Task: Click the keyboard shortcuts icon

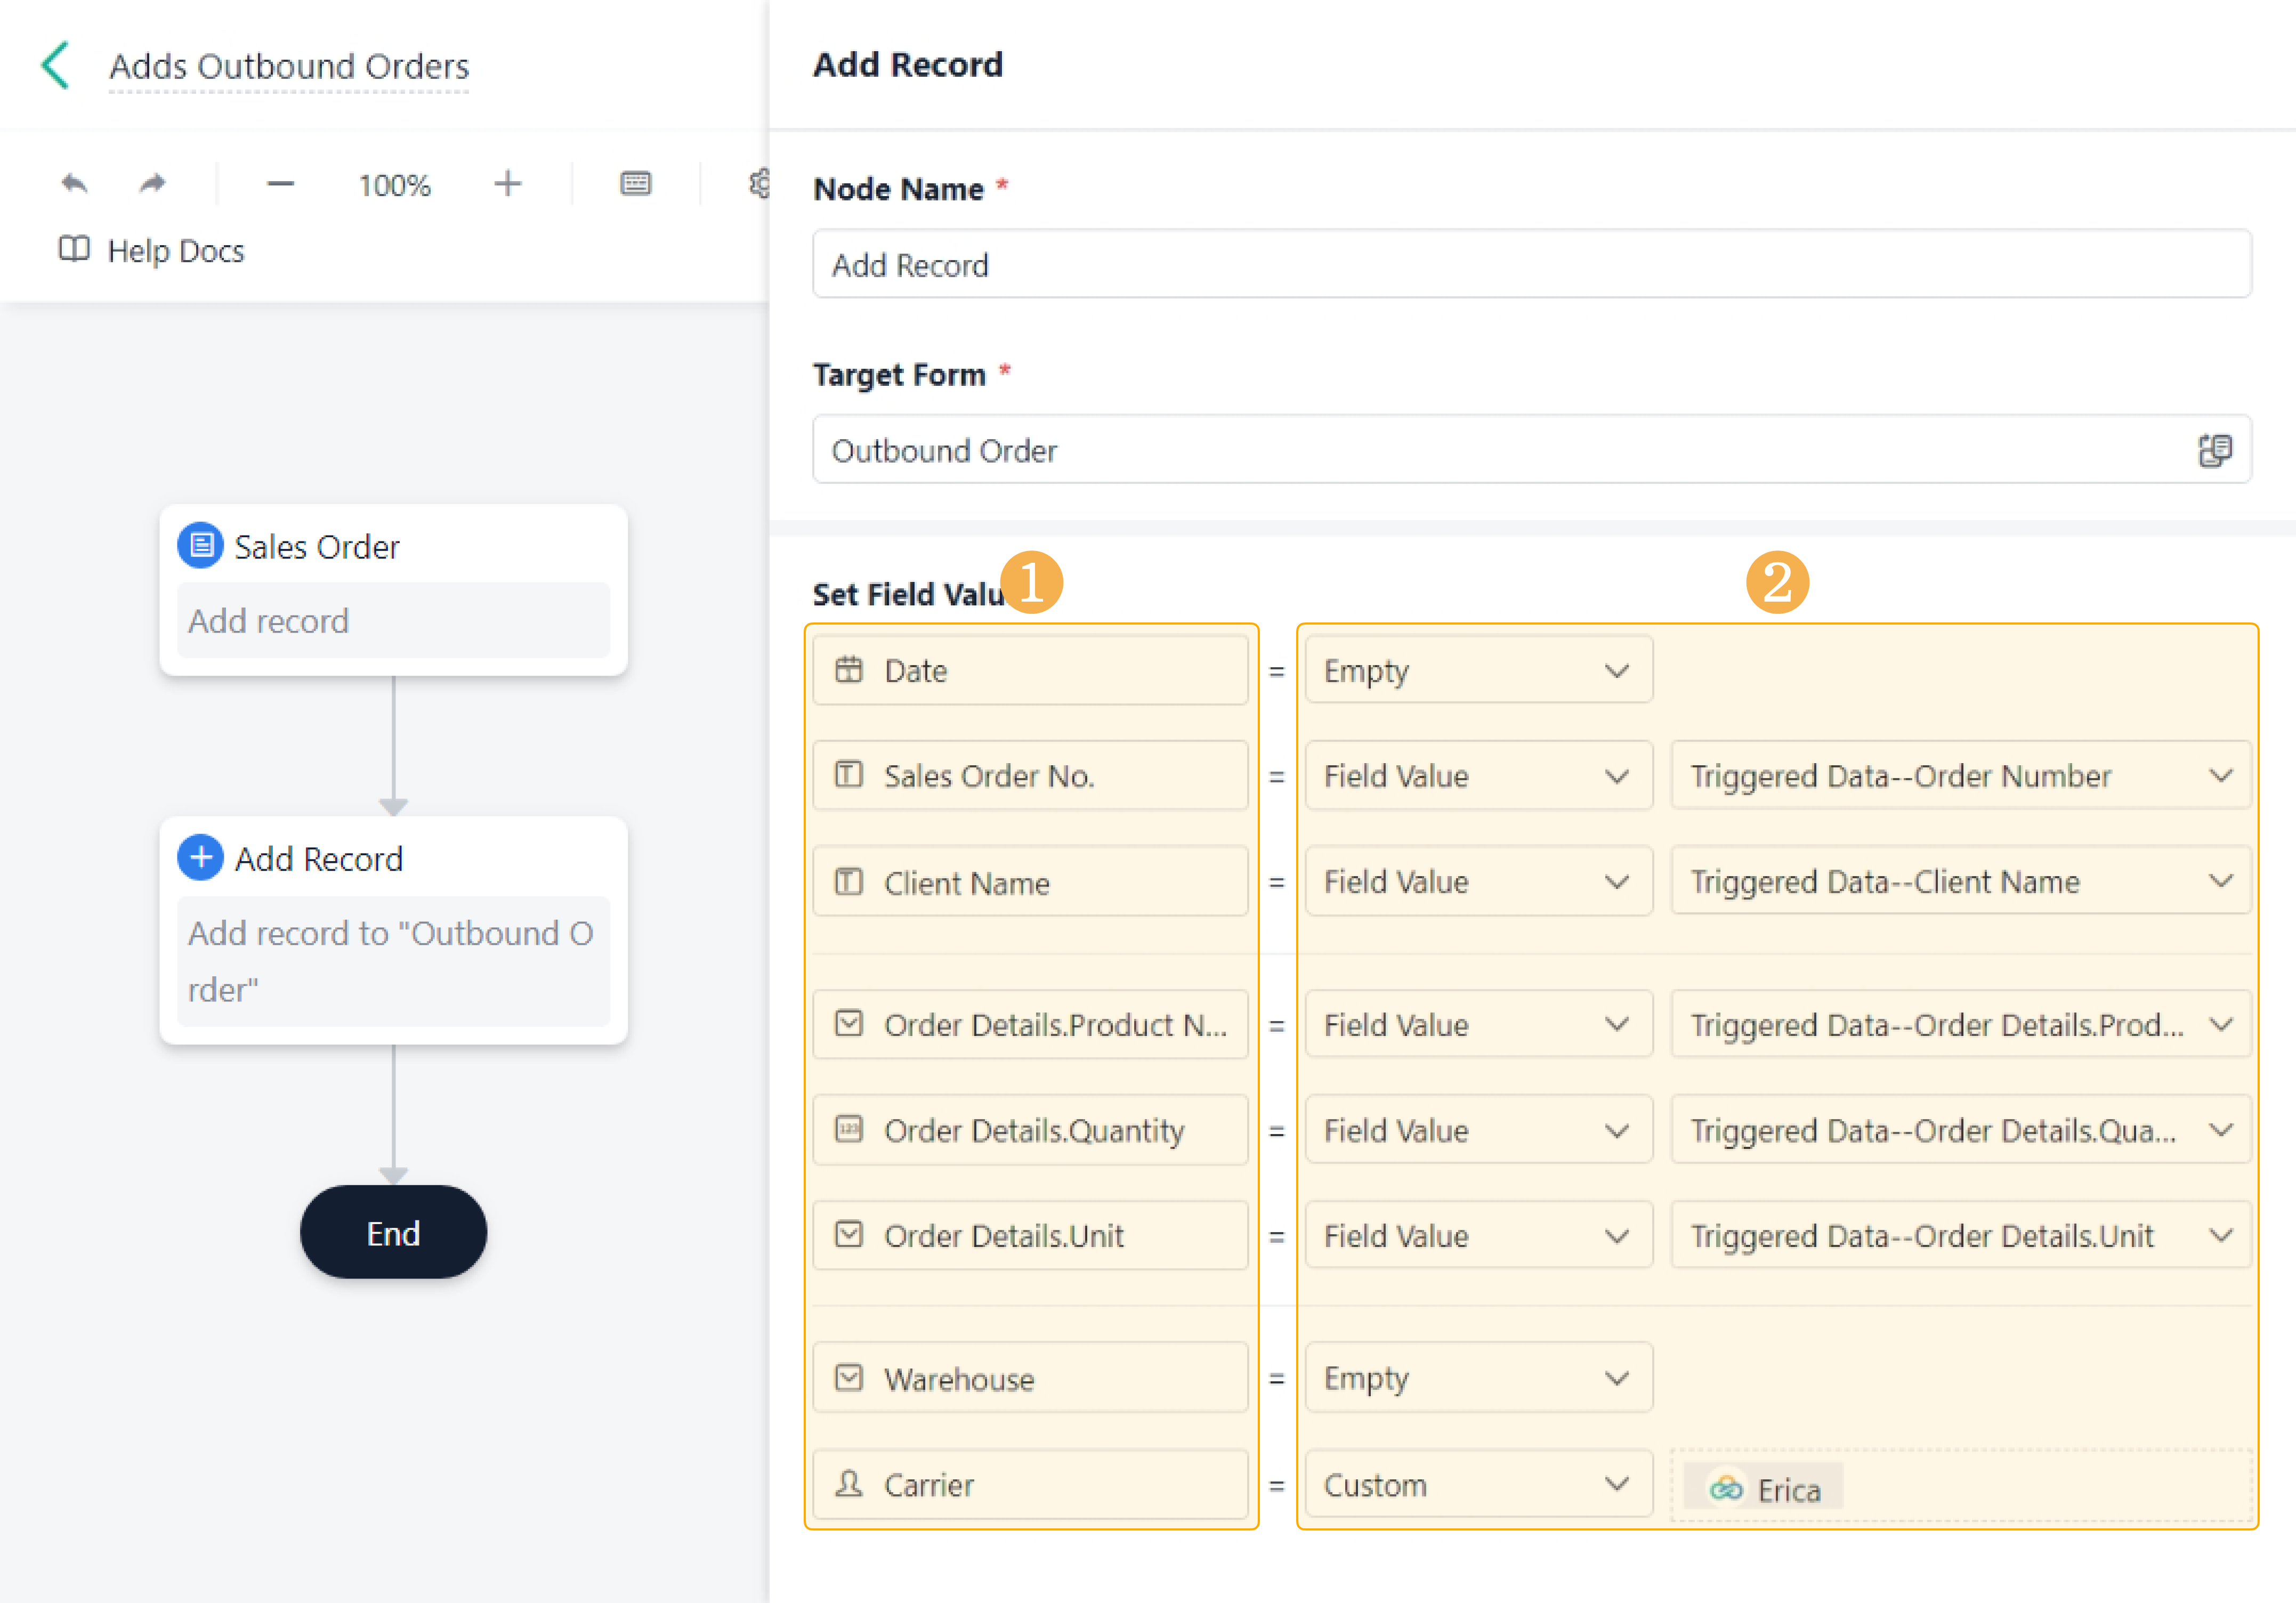Action: [635, 184]
